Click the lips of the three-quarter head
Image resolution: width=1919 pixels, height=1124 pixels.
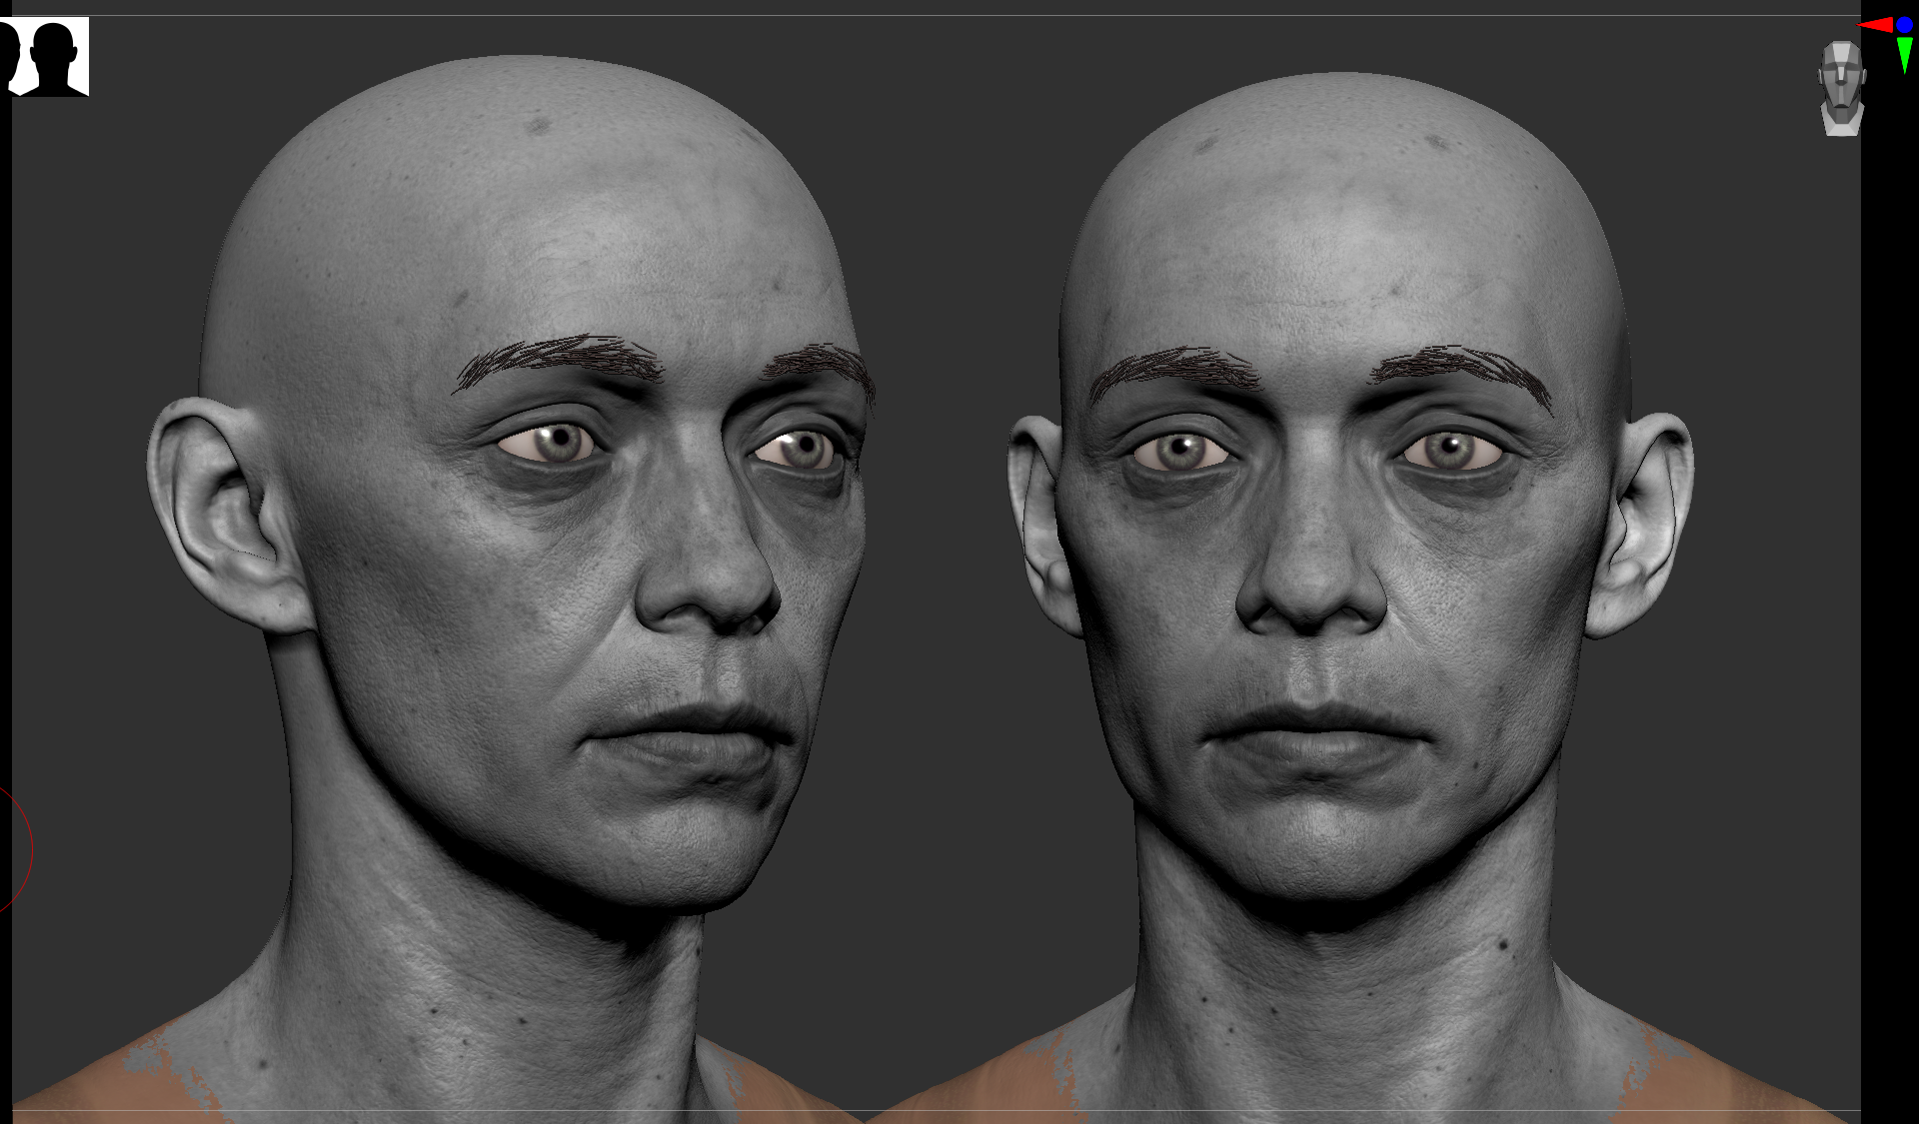pyautogui.click(x=690, y=734)
